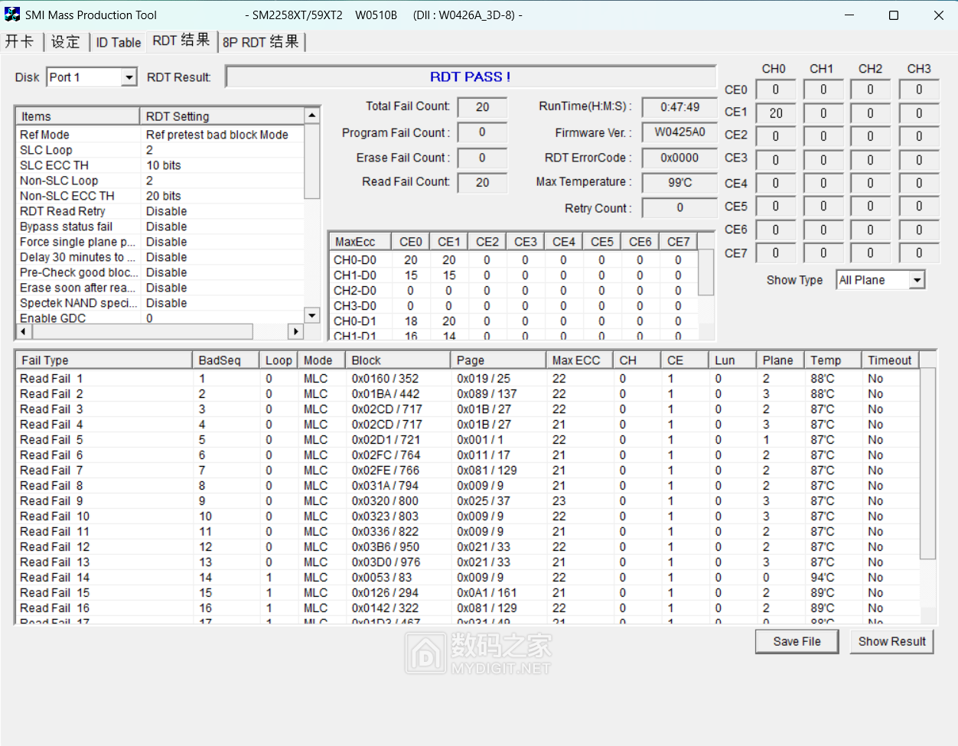Switch to the ID Table tab
Screen dimensions: 958x746
[118, 42]
